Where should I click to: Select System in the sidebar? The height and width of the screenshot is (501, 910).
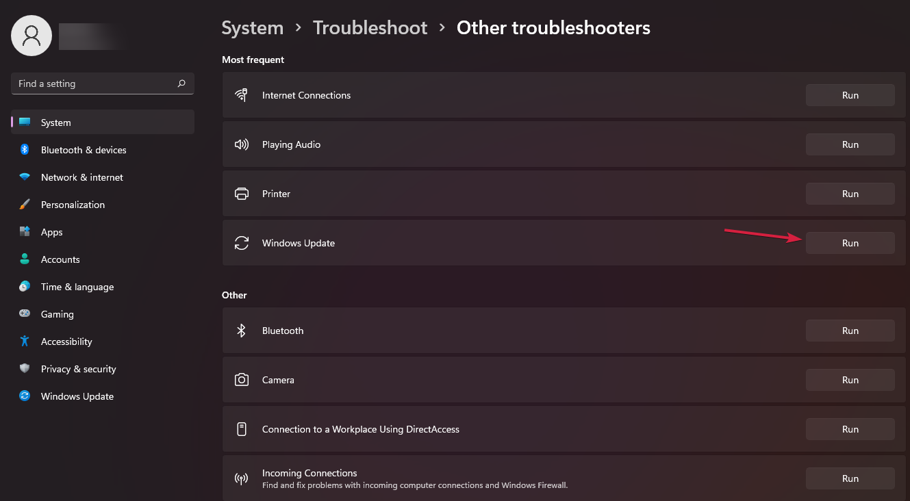point(55,123)
